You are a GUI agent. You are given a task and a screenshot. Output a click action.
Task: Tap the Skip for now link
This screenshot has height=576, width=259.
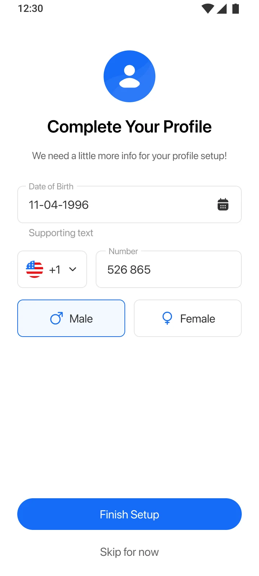click(x=129, y=552)
